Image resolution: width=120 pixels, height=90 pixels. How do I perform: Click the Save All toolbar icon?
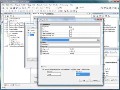pyautogui.click(x=16, y=8)
